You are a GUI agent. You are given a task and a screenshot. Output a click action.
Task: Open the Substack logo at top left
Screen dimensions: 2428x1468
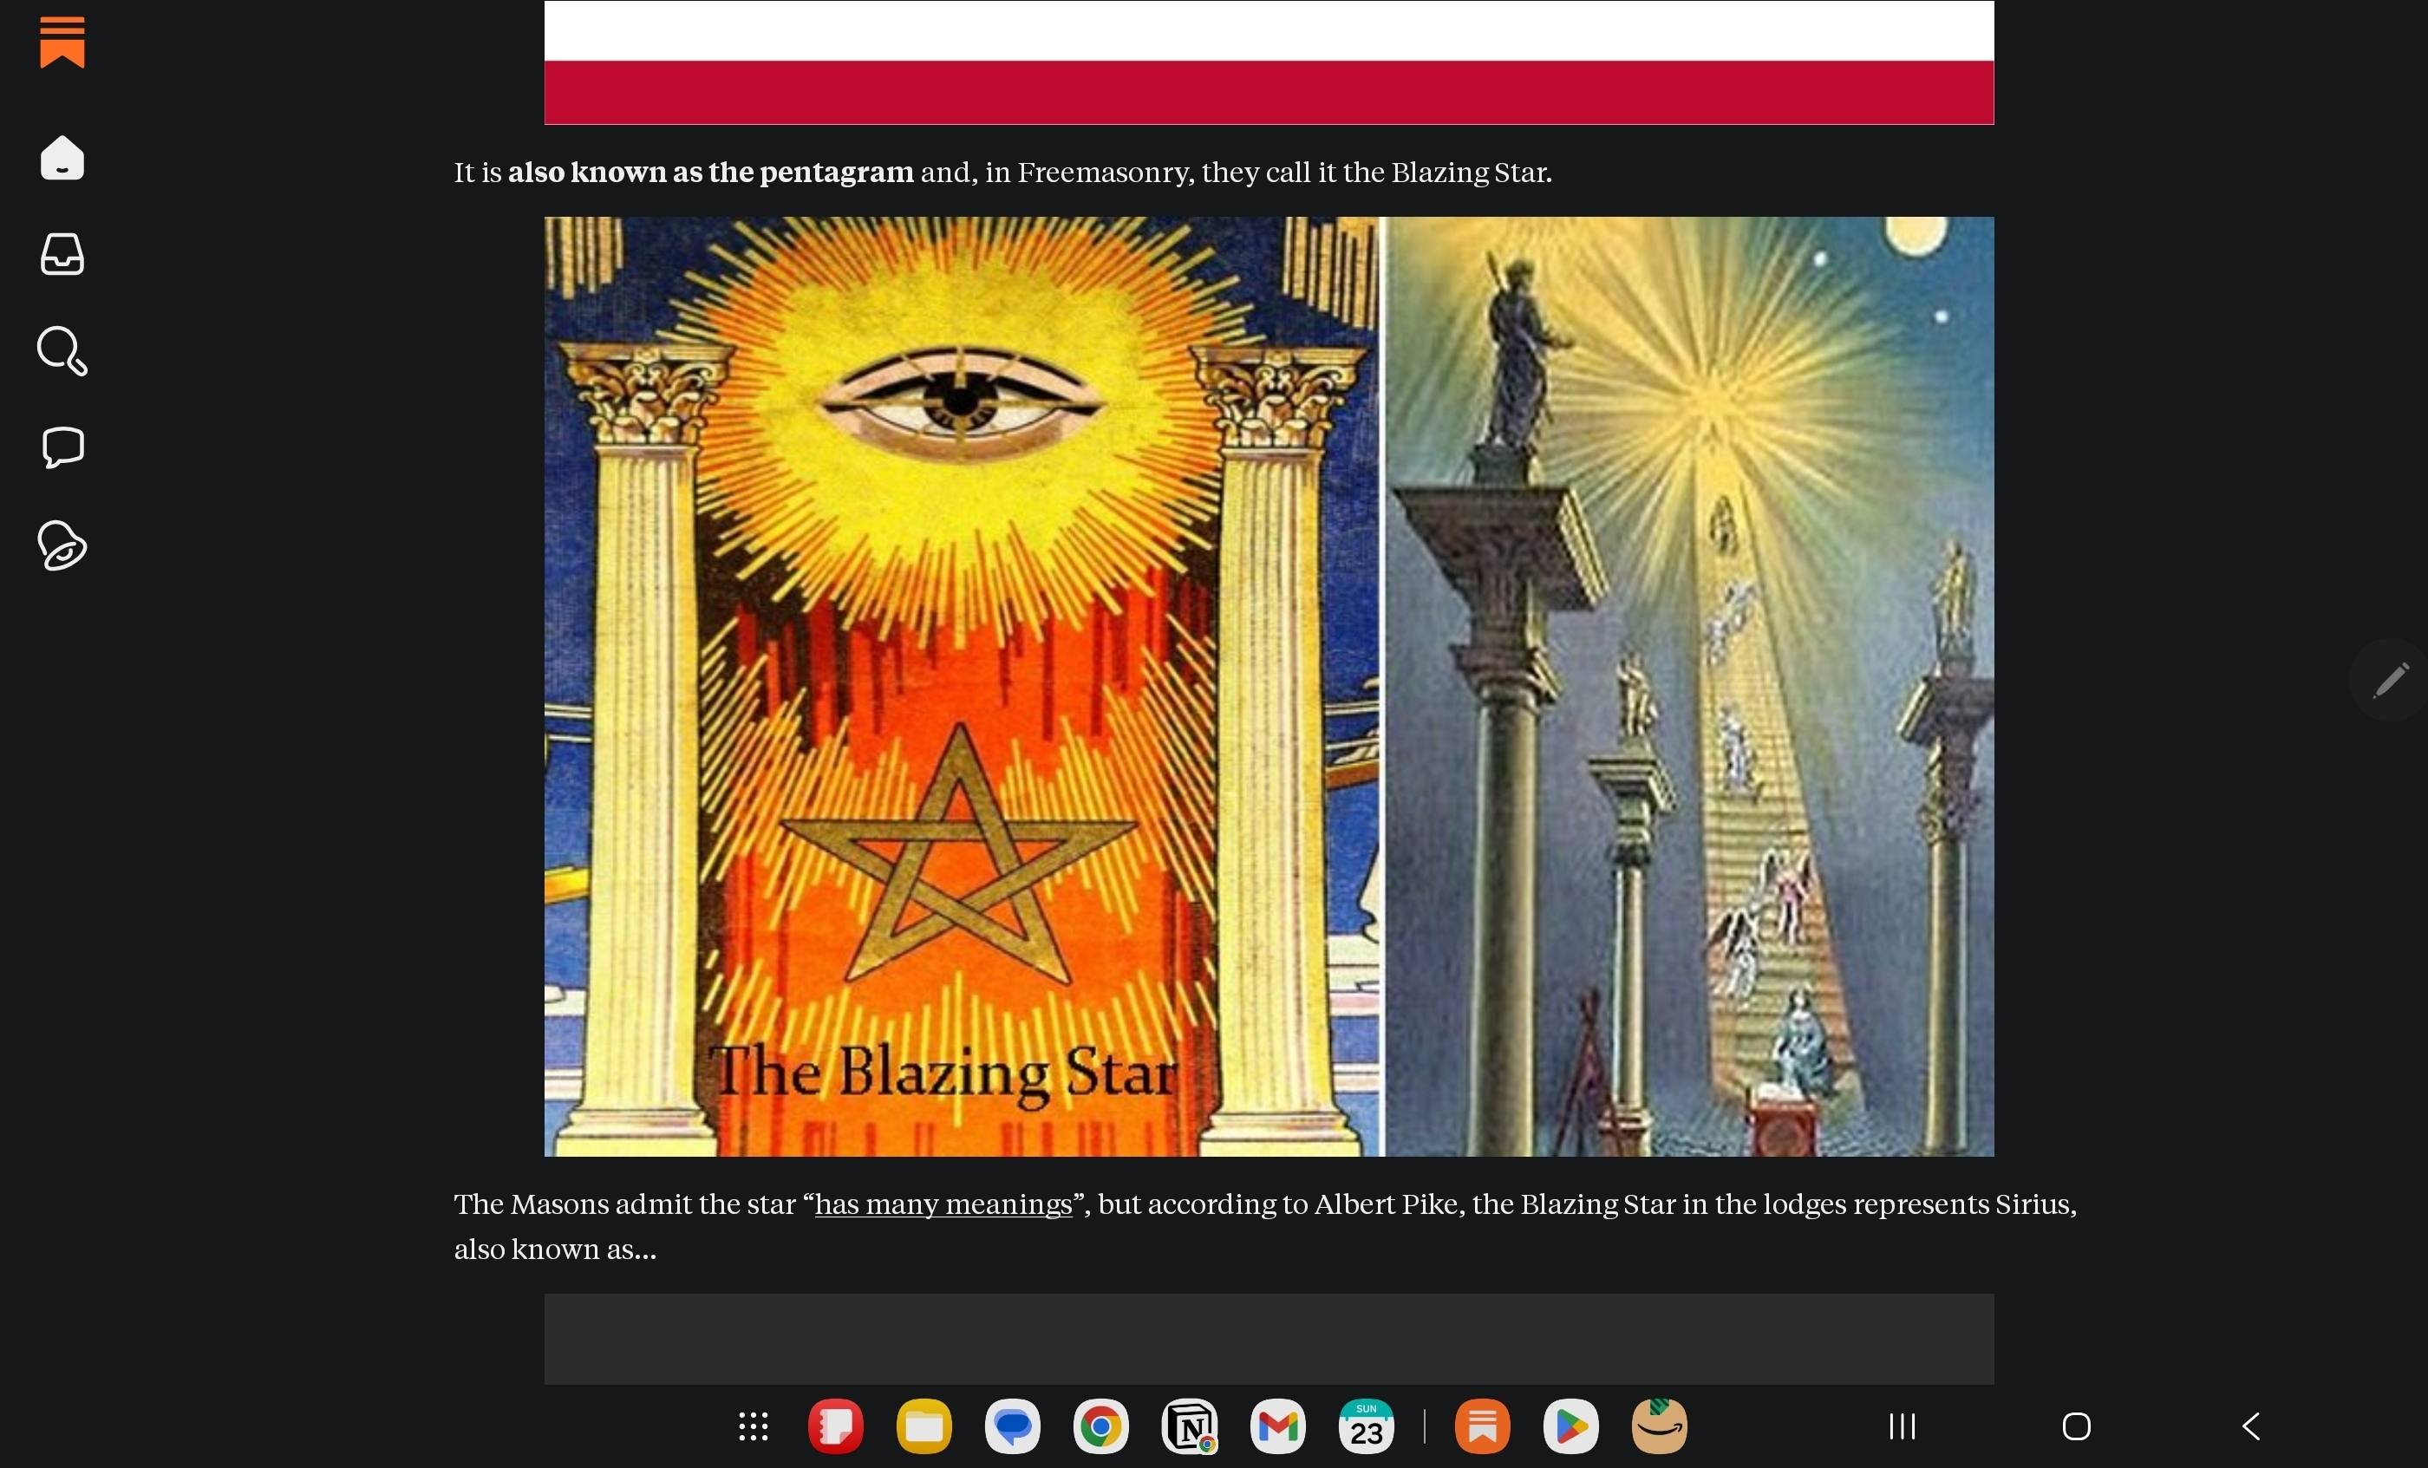coord(62,42)
